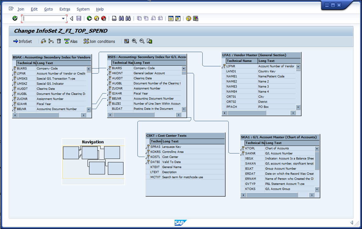Click the LFA1 horizontal scrollbar thumb
Screen dimensions: 362x229
(247, 113)
